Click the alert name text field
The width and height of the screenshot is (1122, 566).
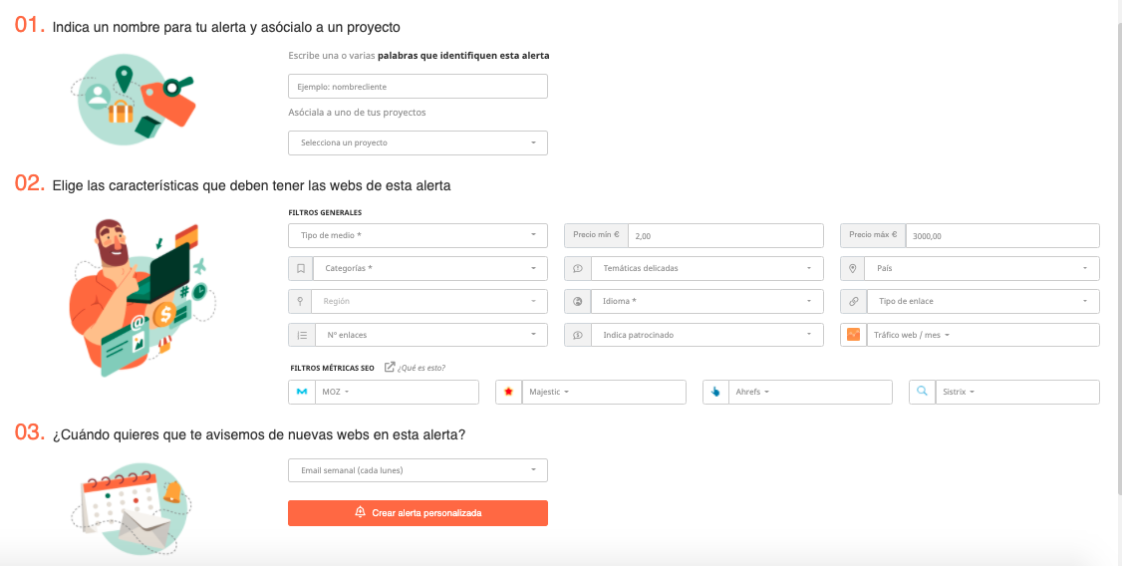[x=418, y=87]
